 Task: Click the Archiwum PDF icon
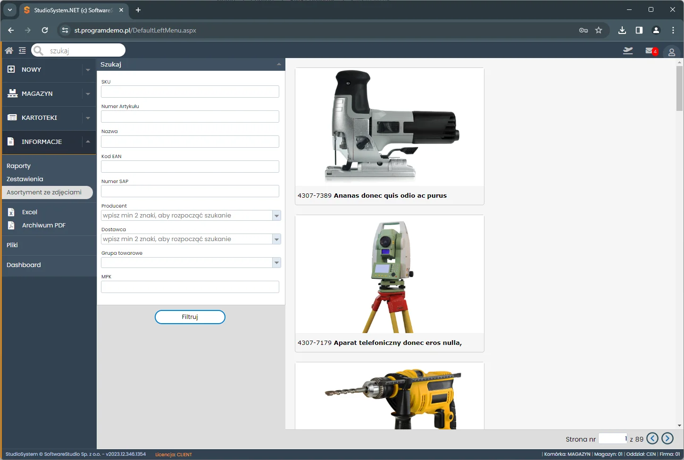point(11,226)
